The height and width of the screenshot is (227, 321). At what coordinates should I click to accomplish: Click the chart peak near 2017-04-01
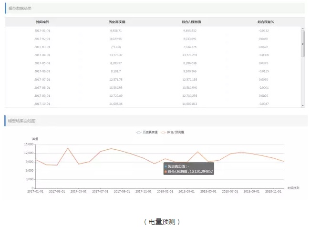tap(68, 148)
